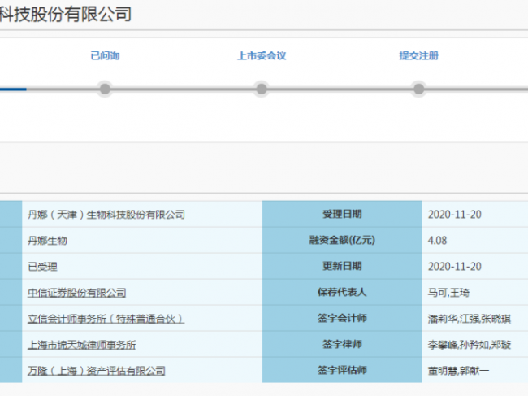
Task: Open the 立信会计师事务所（特殊普通合伙） link
Action: [106, 319]
